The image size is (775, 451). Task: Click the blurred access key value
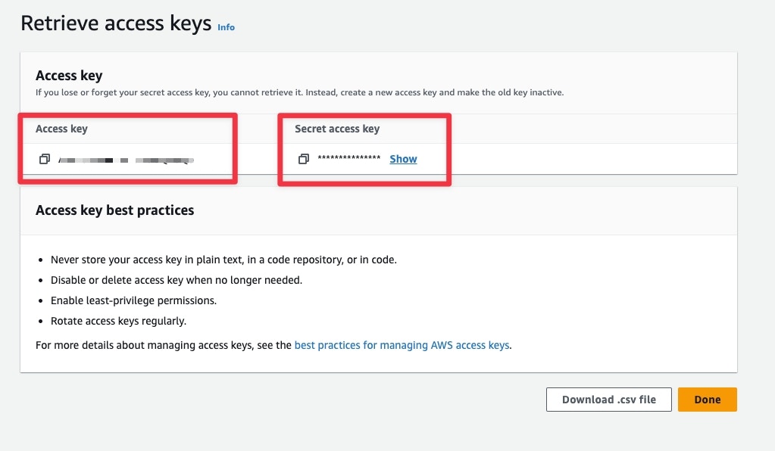point(126,160)
